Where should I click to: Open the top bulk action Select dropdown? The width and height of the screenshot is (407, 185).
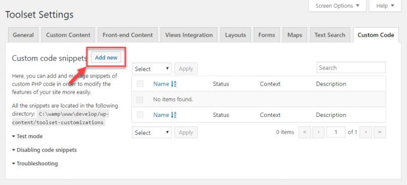[152, 69]
